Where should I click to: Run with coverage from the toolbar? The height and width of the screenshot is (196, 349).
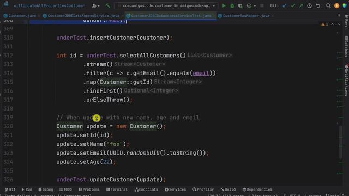pyautogui.click(x=240, y=6)
